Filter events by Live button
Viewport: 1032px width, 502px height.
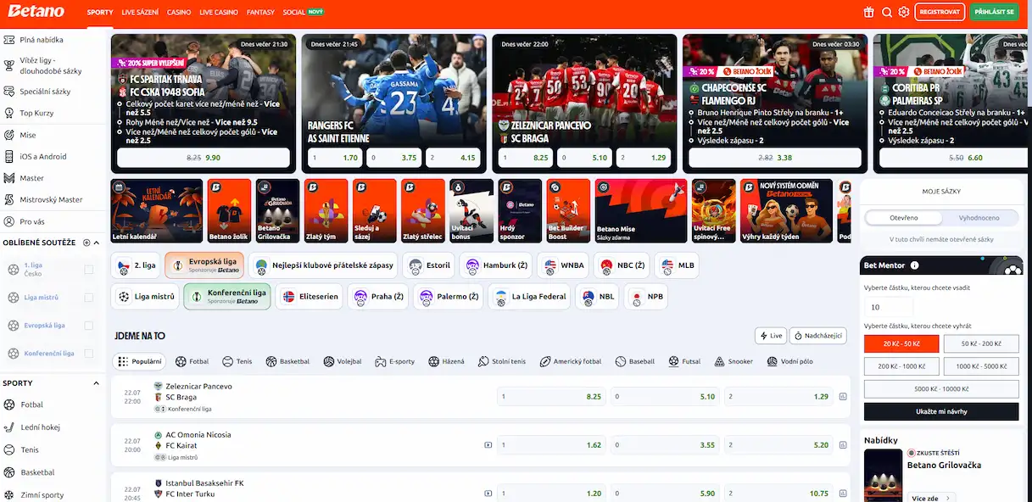click(770, 336)
